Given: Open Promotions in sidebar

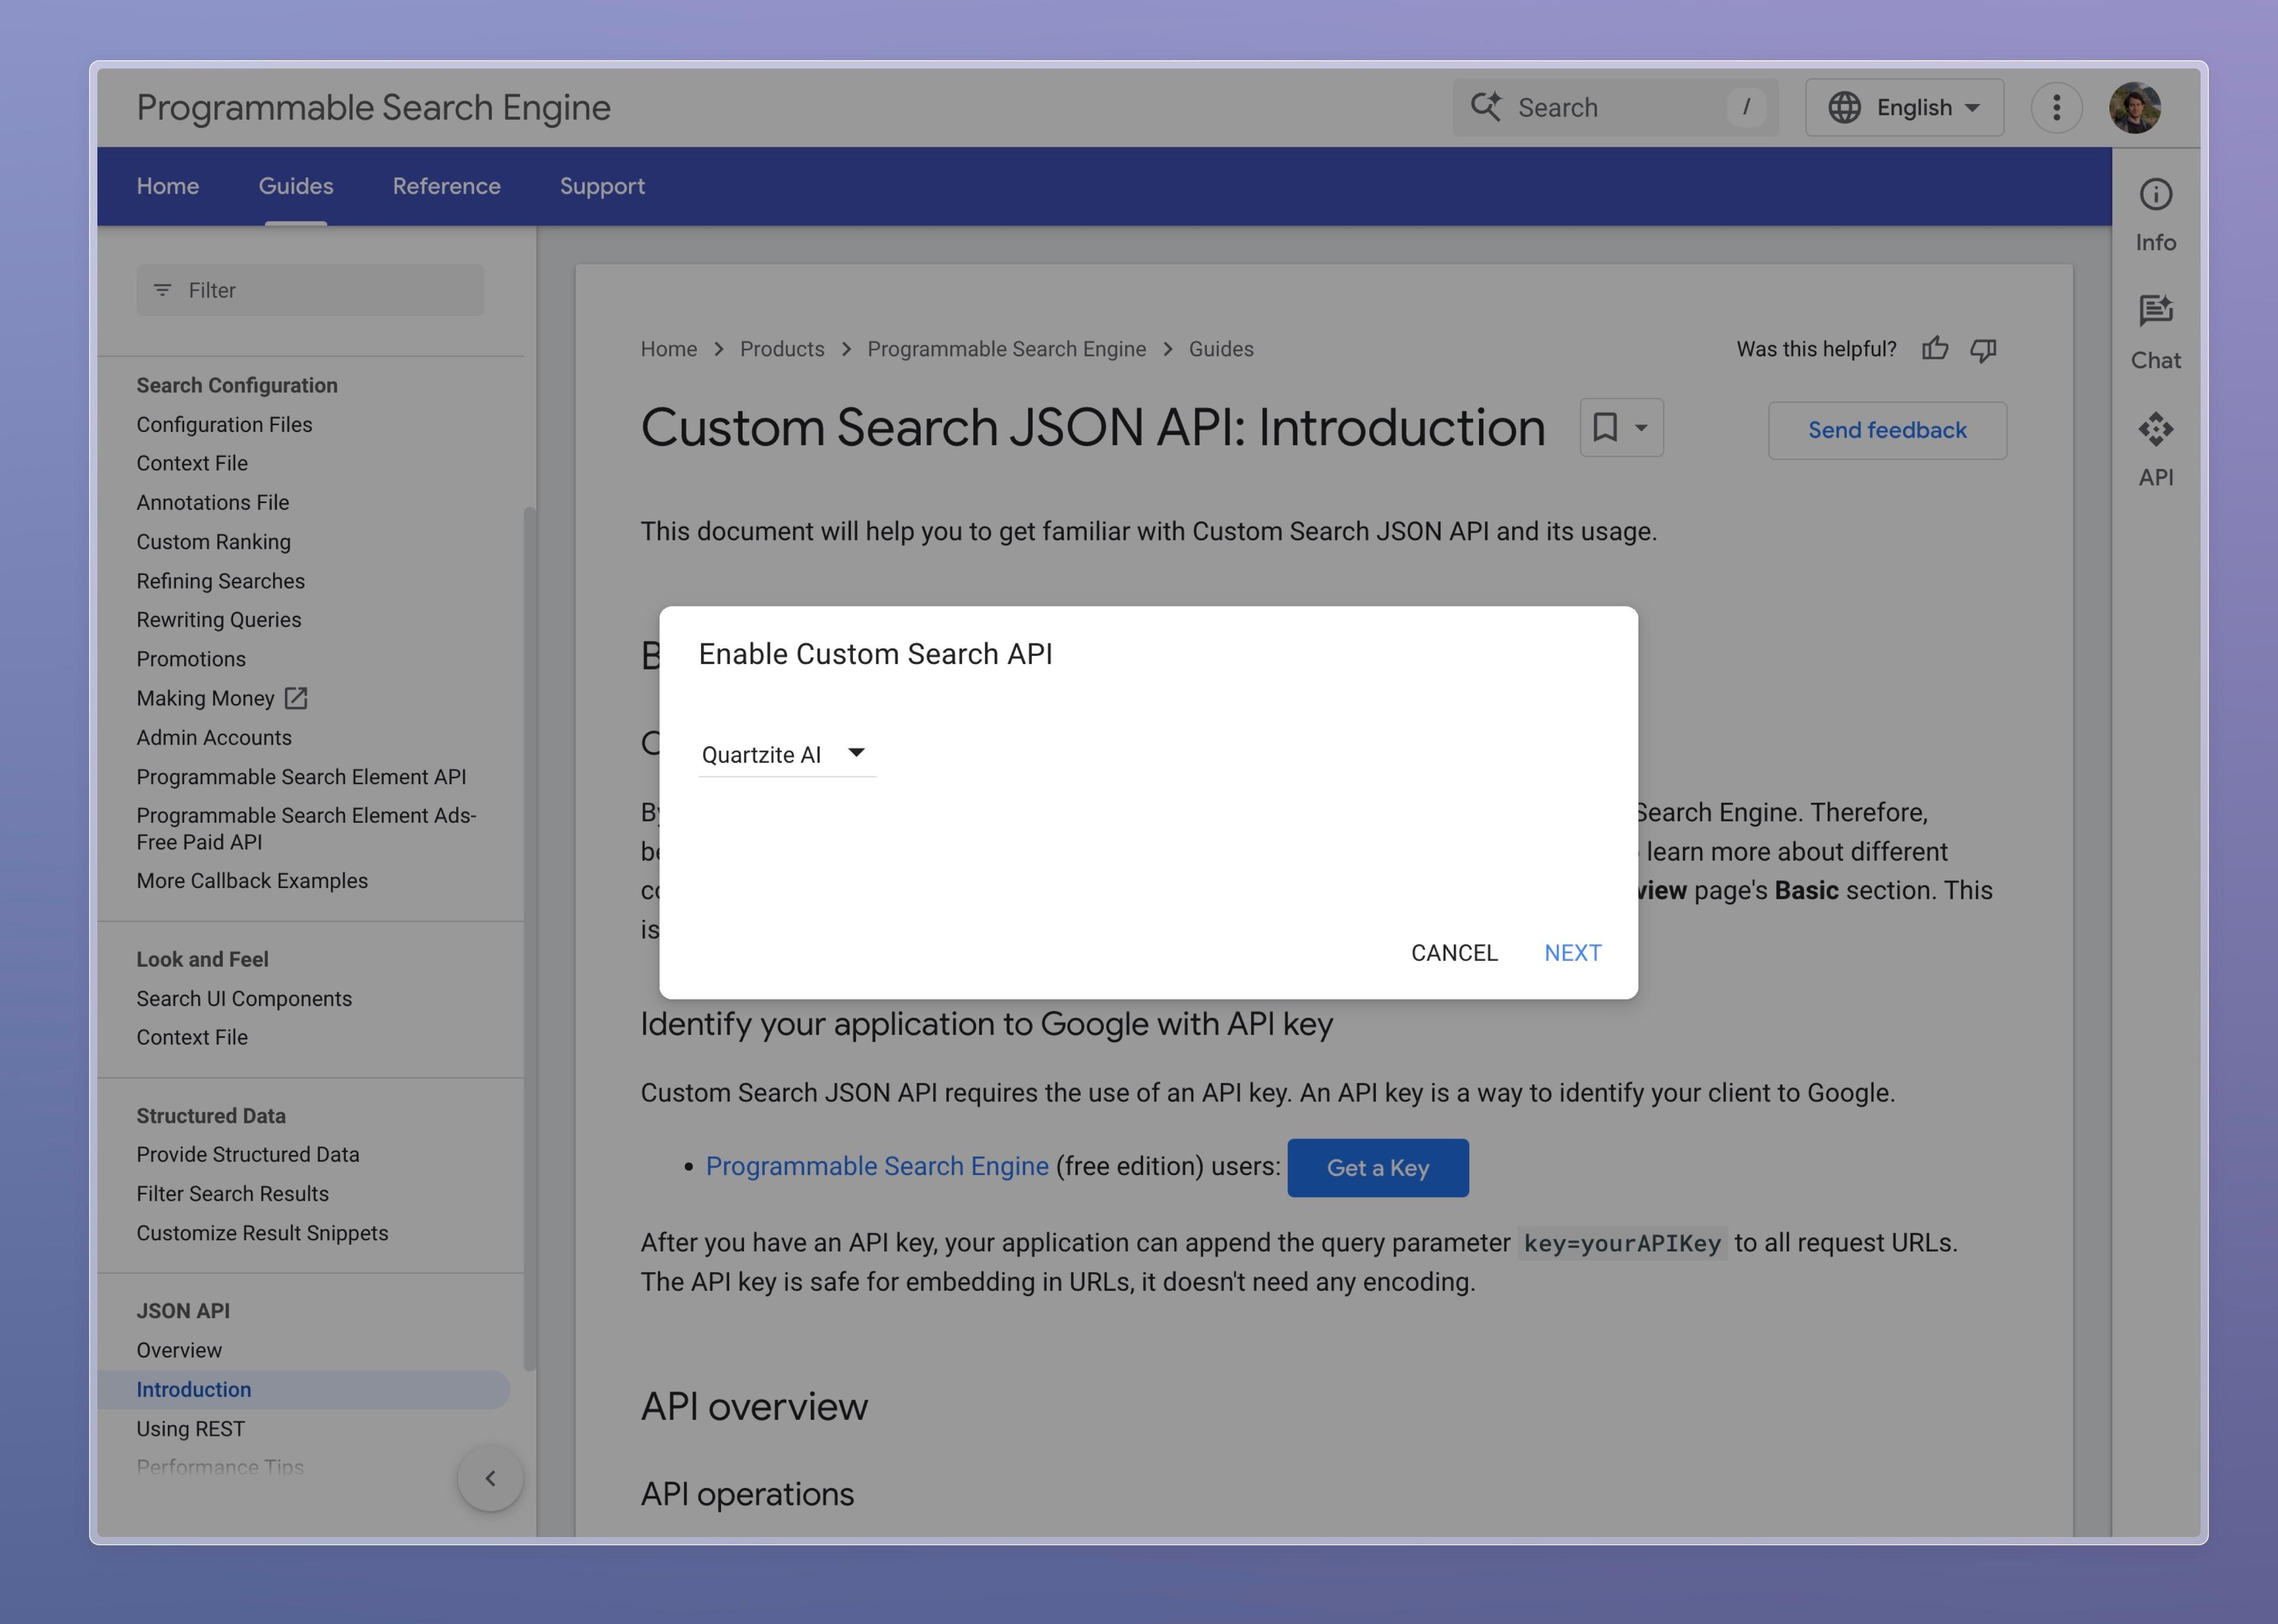Looking at the screenshot, I should [191, 658].
